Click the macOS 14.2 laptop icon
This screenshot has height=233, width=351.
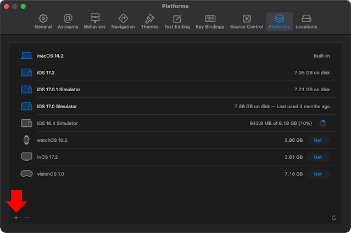point(26,56)
